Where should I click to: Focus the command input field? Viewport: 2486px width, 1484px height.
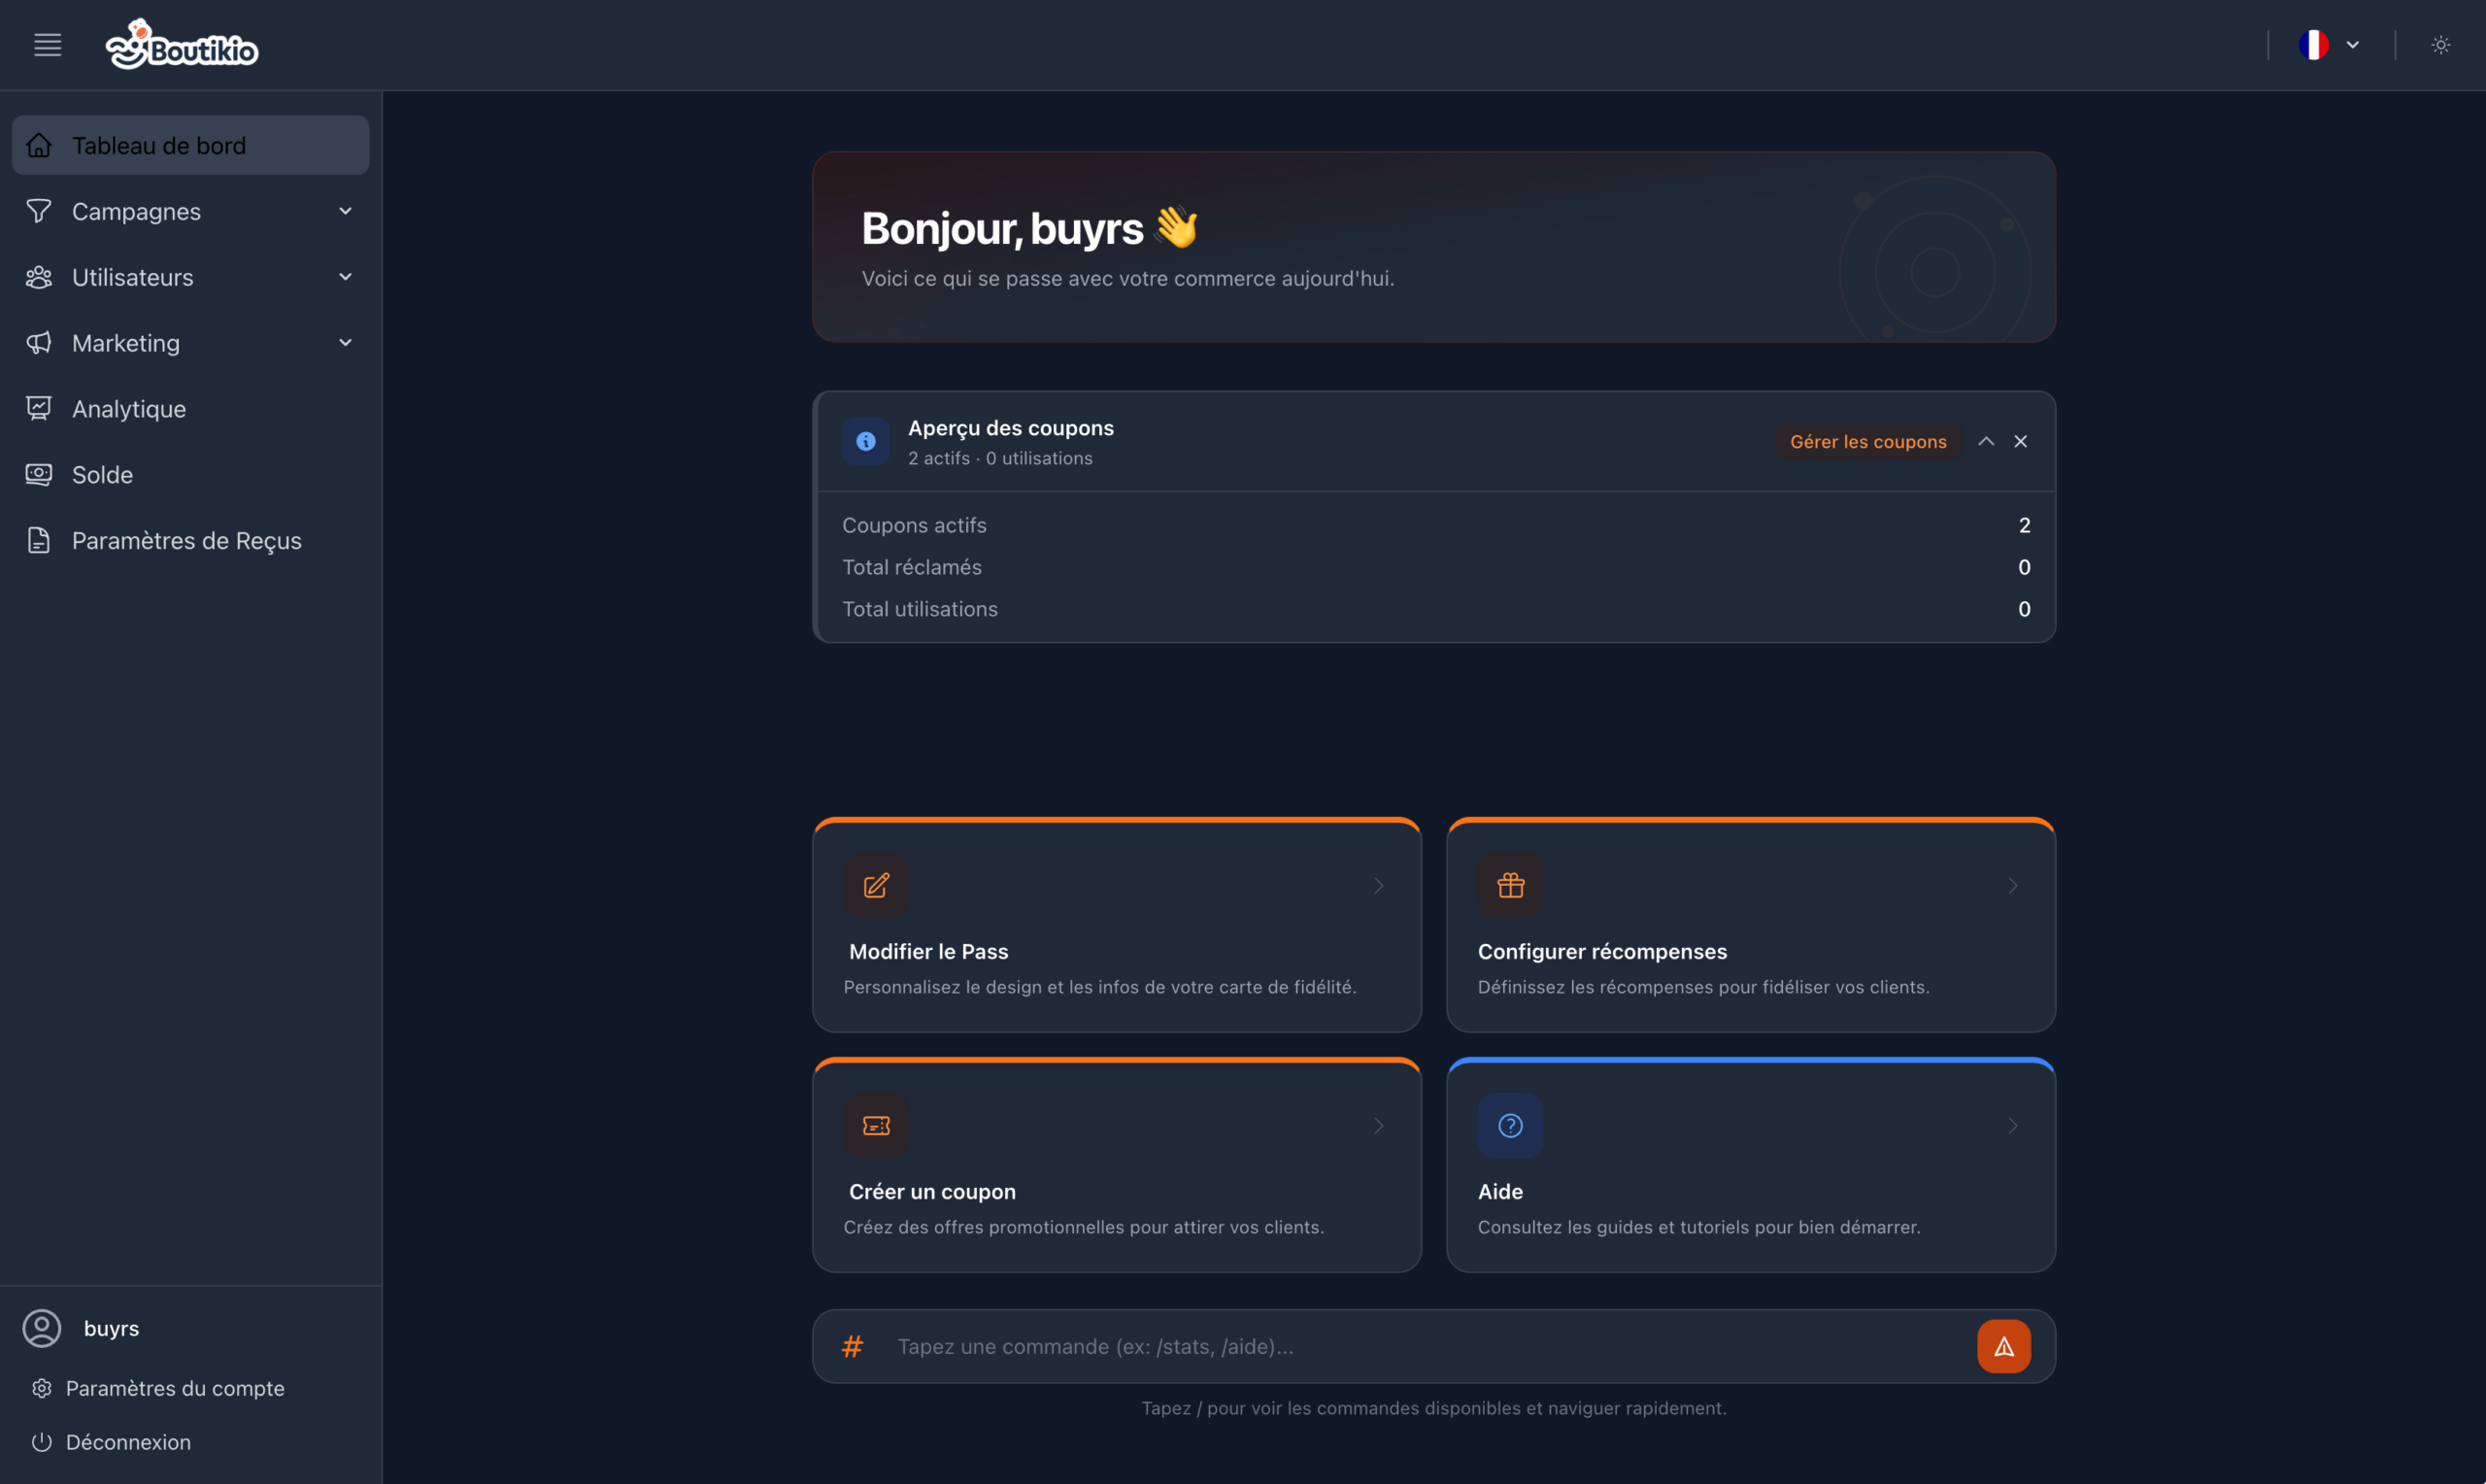(x=1420, y=1346)
